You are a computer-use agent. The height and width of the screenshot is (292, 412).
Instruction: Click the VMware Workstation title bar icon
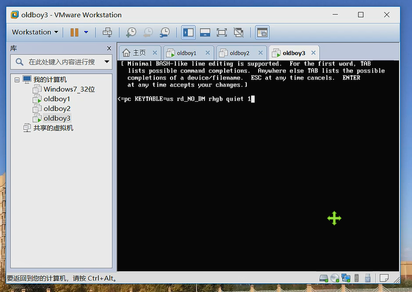pos(15,15)
